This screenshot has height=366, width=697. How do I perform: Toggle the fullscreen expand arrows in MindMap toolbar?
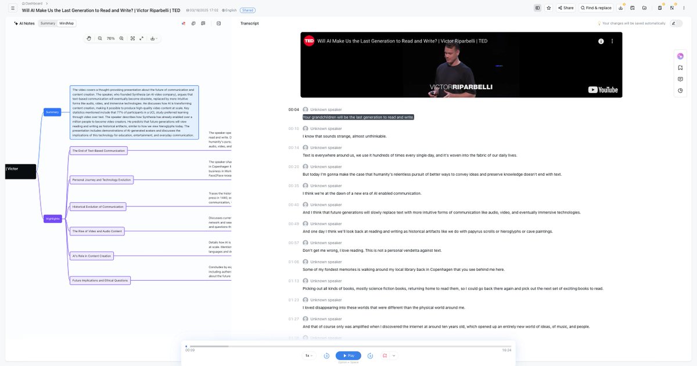point(141,38)
